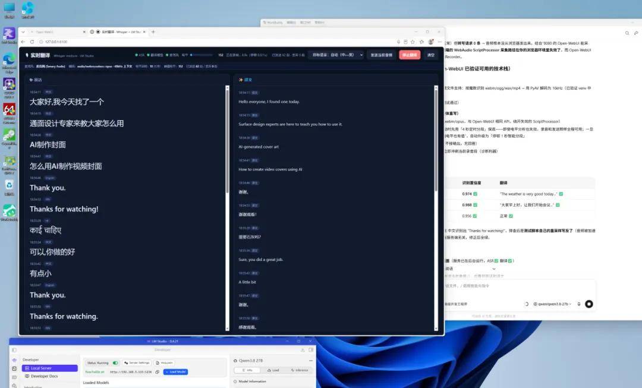Select the line Thanks for watching! with exclamation

pyautogui.click(x=64, y=209)
